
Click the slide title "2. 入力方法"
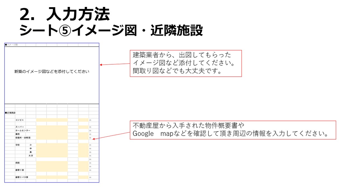[x=64, y=14]
